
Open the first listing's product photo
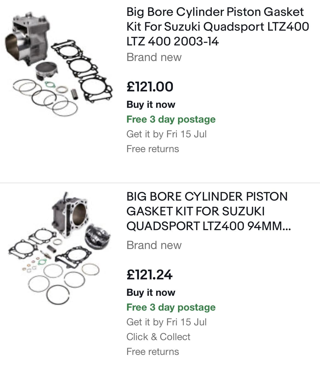[59, 63]
